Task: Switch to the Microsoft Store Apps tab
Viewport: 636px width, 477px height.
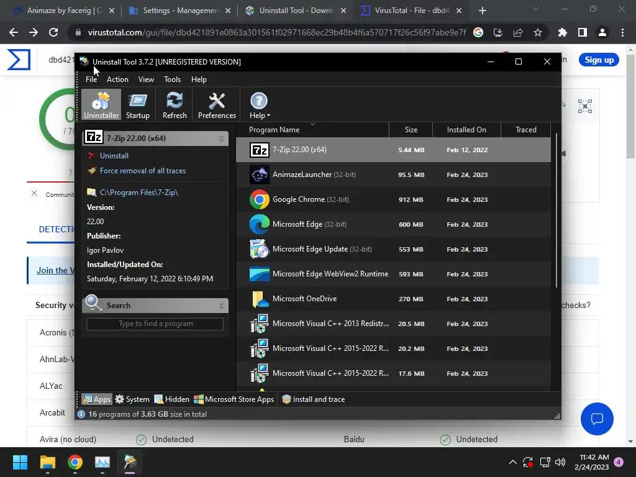Action: click(x=234, y=399)
